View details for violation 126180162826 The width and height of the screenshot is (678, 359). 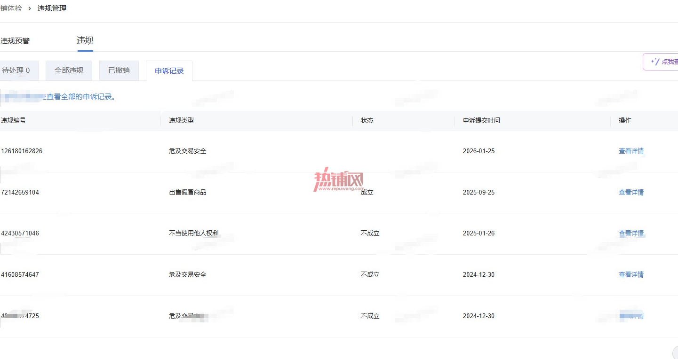pos(631,151)
